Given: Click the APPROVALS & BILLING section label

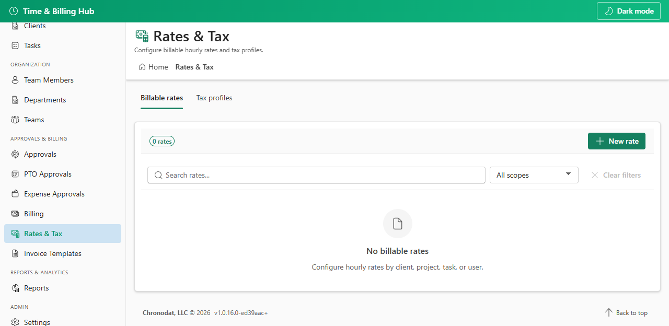Looking at the screenshot, I should click(x=39, y=138).
